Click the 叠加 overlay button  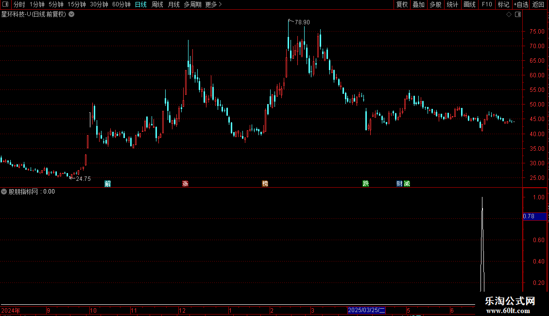(x=418, y=4)
